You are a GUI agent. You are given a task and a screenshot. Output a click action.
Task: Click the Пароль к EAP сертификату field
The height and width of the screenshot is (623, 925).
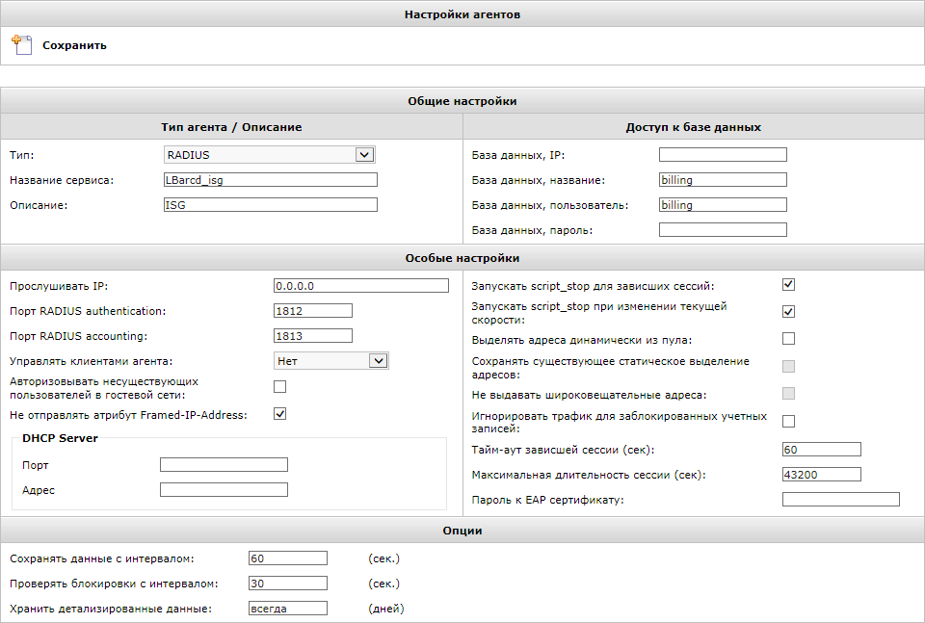(841, 499)
